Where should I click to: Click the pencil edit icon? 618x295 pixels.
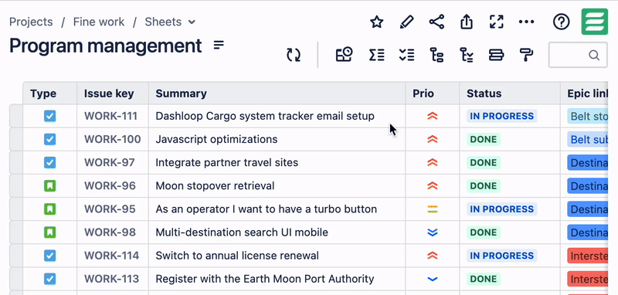point(406,22)
